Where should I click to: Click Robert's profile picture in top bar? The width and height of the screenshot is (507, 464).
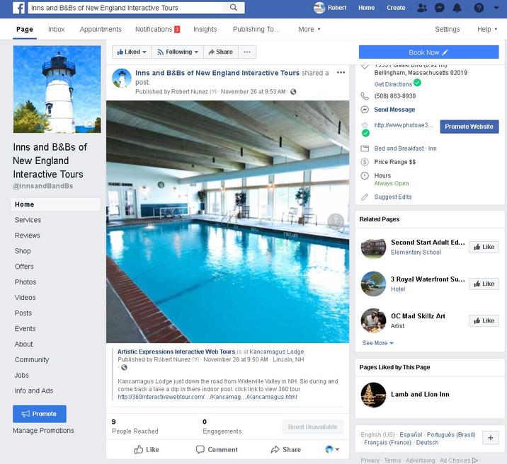click(x=319, y=8)
